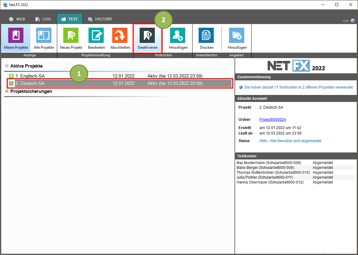The image size is (358, 255).
Task: Select the TEST tab
Action: tap(70, 19)
